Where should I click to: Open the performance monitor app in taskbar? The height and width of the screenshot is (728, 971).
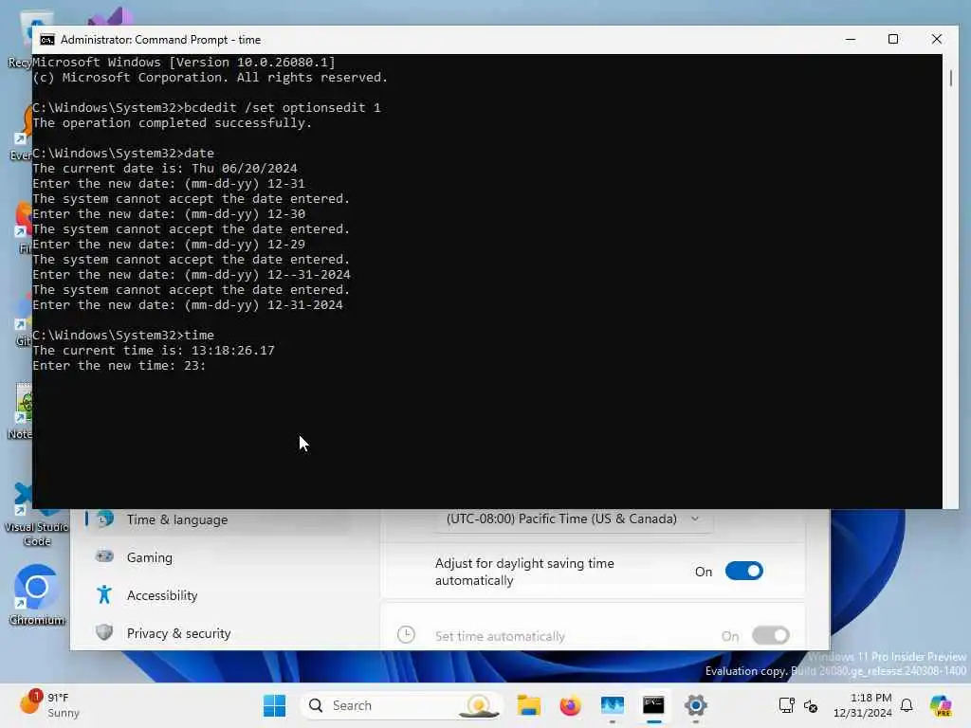[612, 705]
